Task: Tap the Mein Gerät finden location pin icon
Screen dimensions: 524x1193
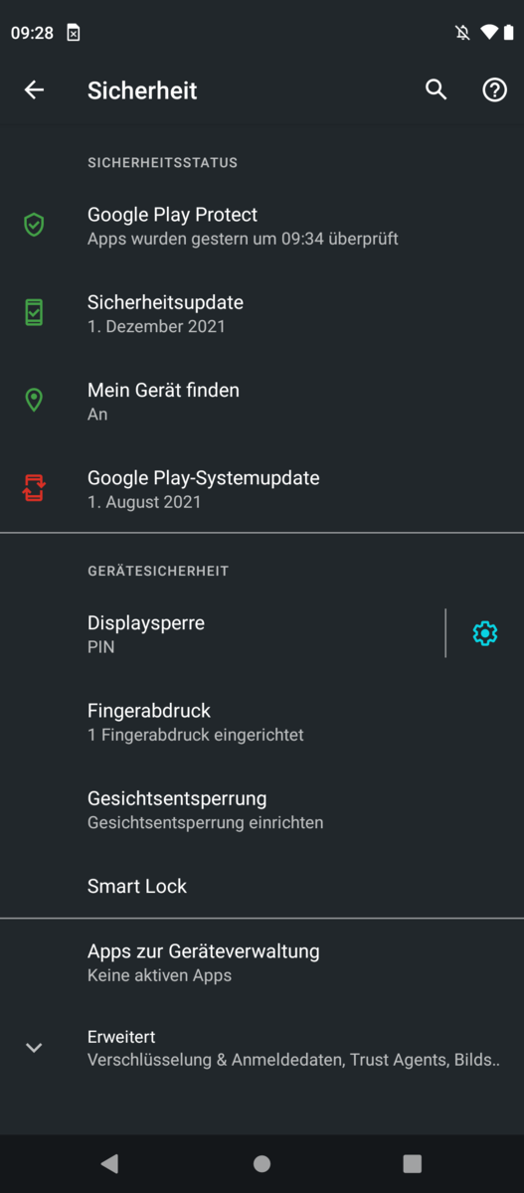Action: tap(34, 401)
